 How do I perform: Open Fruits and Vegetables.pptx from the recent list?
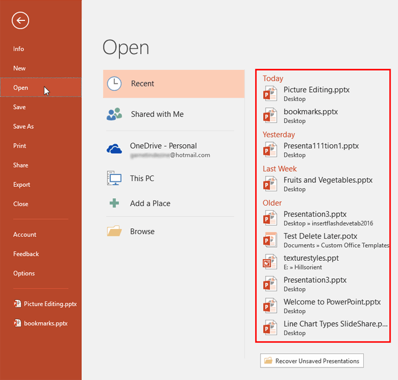tap(328, 180)
